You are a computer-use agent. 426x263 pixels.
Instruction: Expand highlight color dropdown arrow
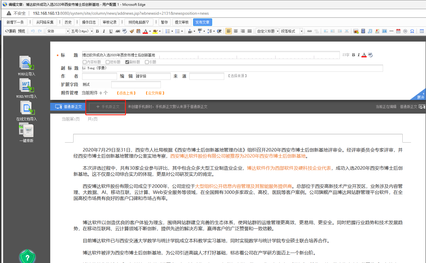160,31
